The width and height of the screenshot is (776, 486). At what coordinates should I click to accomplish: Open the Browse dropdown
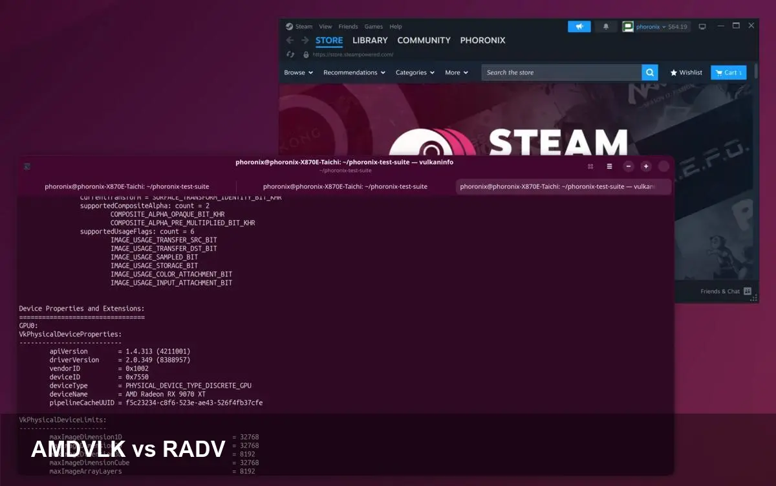298,72
